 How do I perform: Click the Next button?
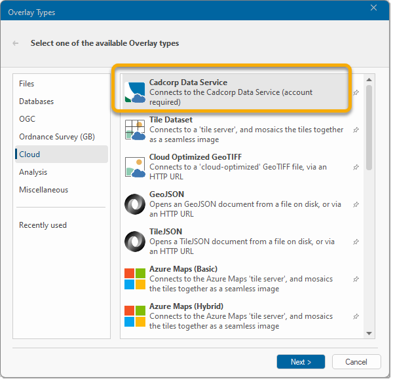click(x=301, y=362)
